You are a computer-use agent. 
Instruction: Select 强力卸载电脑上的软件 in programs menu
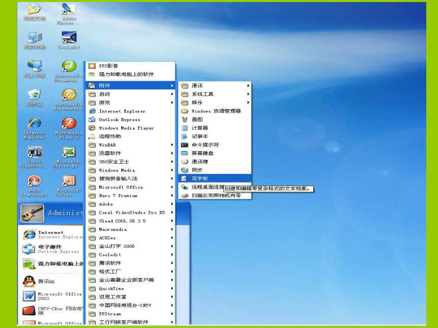click(130, 74)
